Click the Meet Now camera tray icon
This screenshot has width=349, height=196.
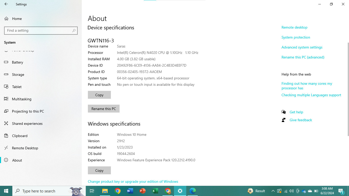pyautogui.click(x=298, y=191)
